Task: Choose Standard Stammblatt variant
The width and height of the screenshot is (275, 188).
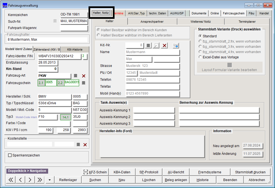Action: tap(200, 36)
